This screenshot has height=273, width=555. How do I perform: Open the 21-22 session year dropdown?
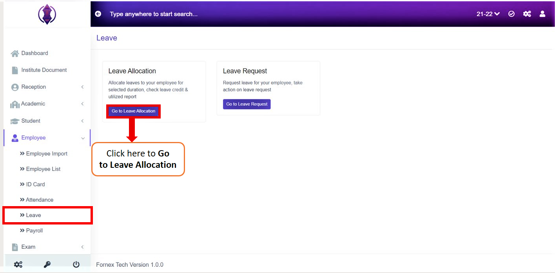[488, 14]
